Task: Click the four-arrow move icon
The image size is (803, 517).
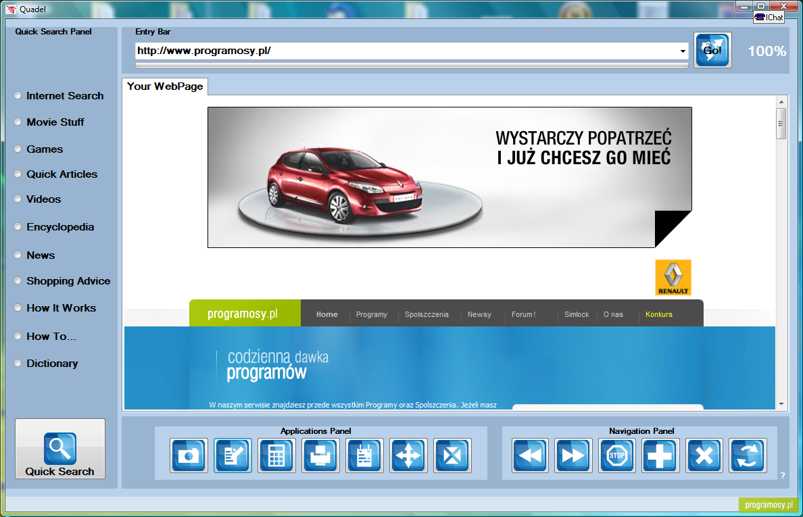Action: pos(408,455)
